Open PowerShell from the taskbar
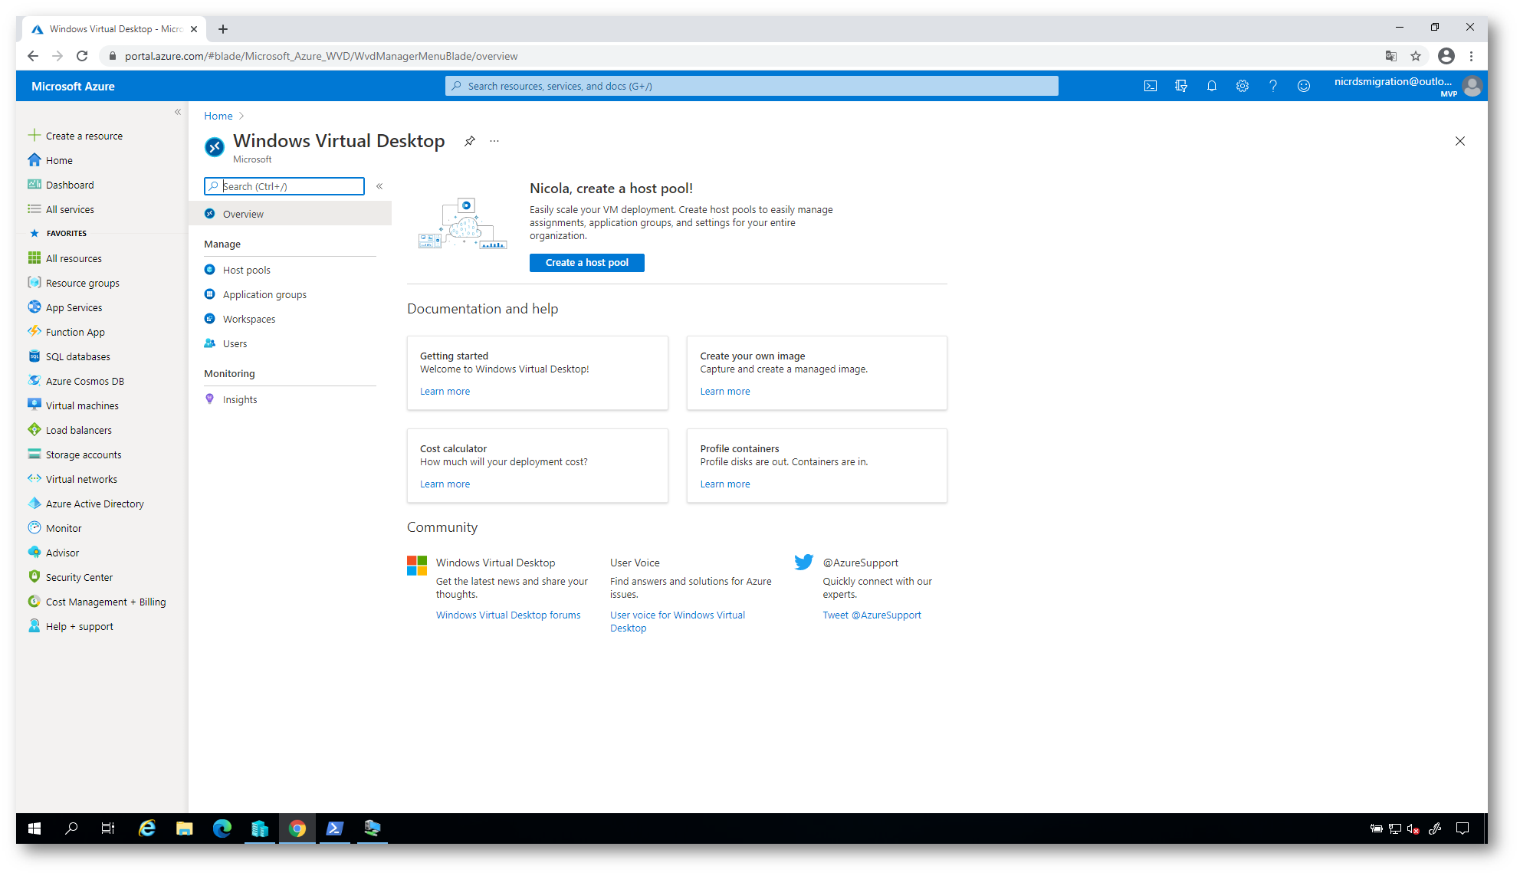The width and height of the screenshot is (1520, 876). 334,828
